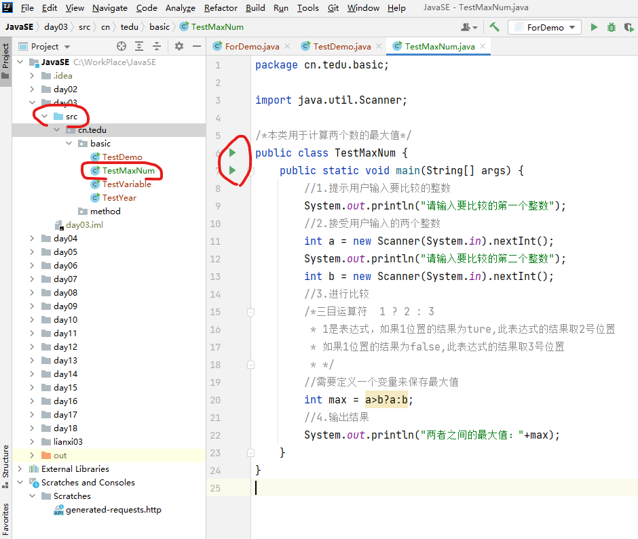Viewport: 638px width, 539px height.
Task: Select TestDemo in the project tree
Action: coord(122,157)
